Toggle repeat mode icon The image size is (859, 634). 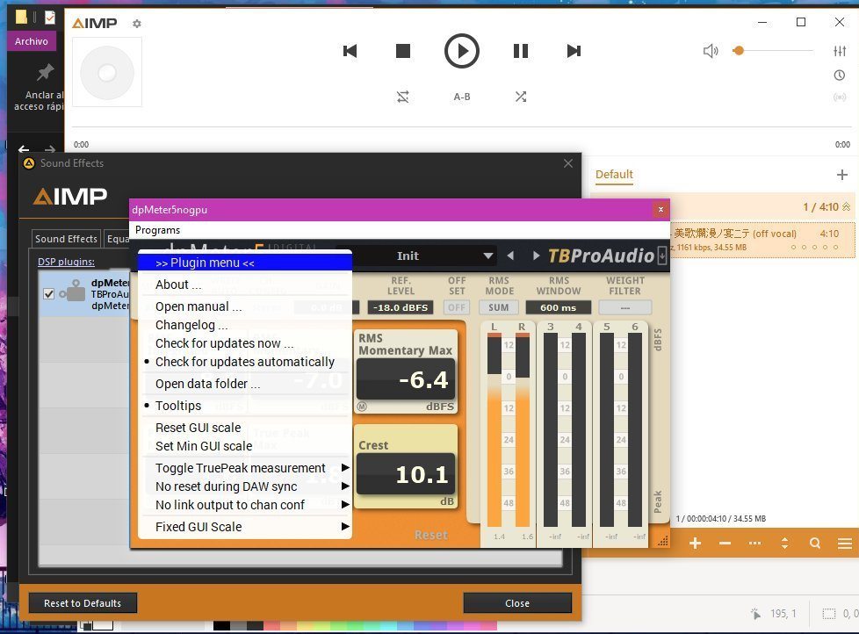point(402,97)
